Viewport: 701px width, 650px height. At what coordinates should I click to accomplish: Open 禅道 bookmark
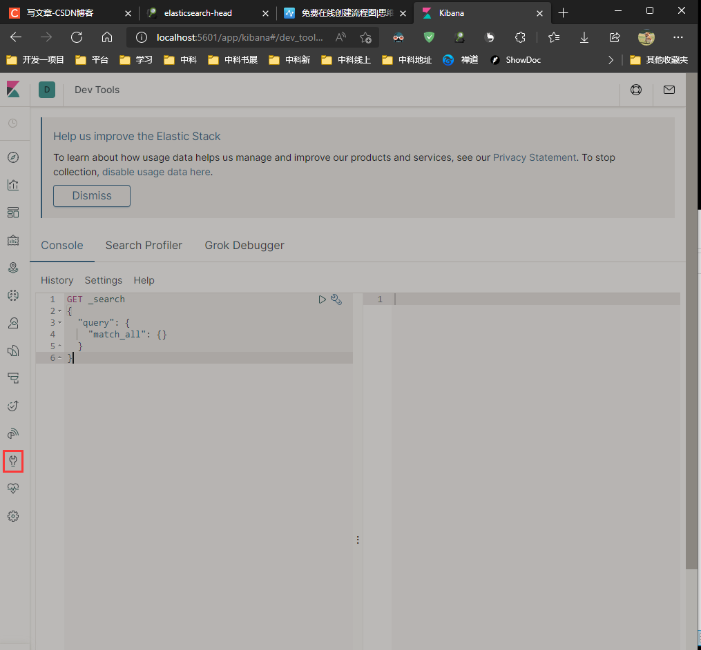[x=461, y=60]
